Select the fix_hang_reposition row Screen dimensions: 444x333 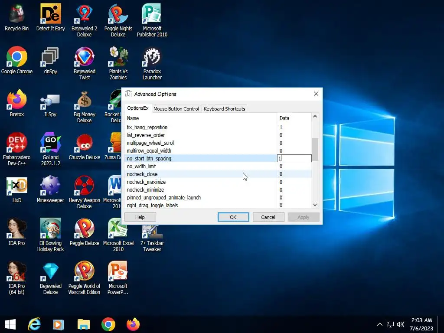218,127
